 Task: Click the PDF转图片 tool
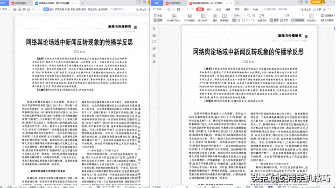[189, 18]
